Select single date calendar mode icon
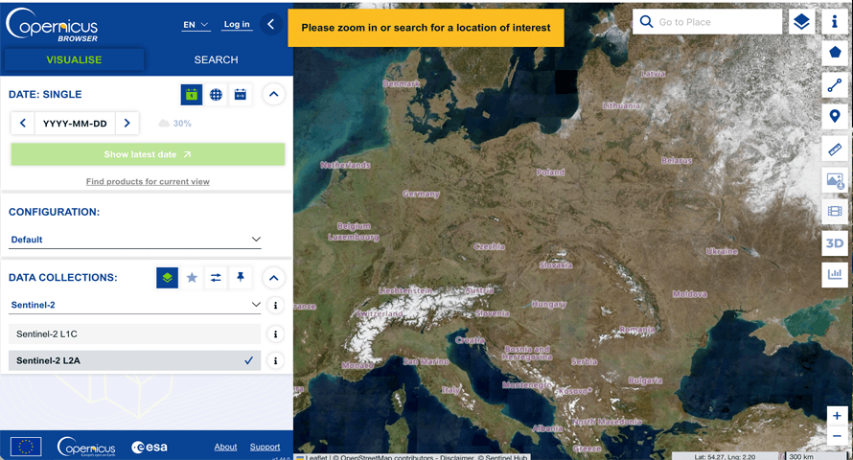This screenshot has height=460, width=853. 192,95
